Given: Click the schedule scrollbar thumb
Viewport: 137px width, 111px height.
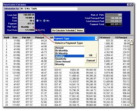Looking at the screenshot, I should [131, 43].
